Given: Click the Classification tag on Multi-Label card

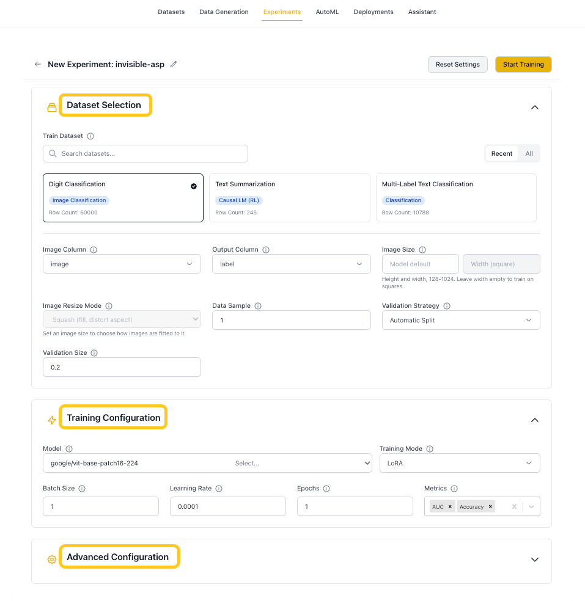Looking at the screenshot, I should pyautogui.click(x=403, y=200).
